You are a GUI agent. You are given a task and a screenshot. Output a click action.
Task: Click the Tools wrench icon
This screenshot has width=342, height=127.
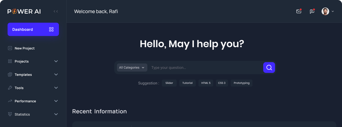(x=10, y=88)
